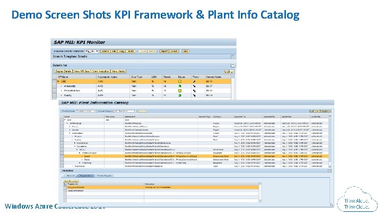Click the yellow button beside the category dropdown

pos(142,111)
